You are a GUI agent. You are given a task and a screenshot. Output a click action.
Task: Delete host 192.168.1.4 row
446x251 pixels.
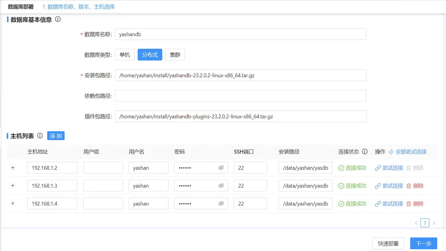pos(415,204)
